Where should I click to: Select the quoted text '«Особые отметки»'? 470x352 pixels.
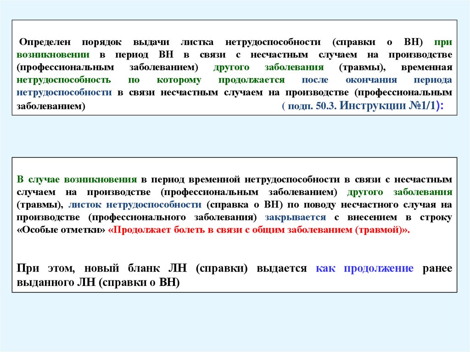click(x=61, y=229)
